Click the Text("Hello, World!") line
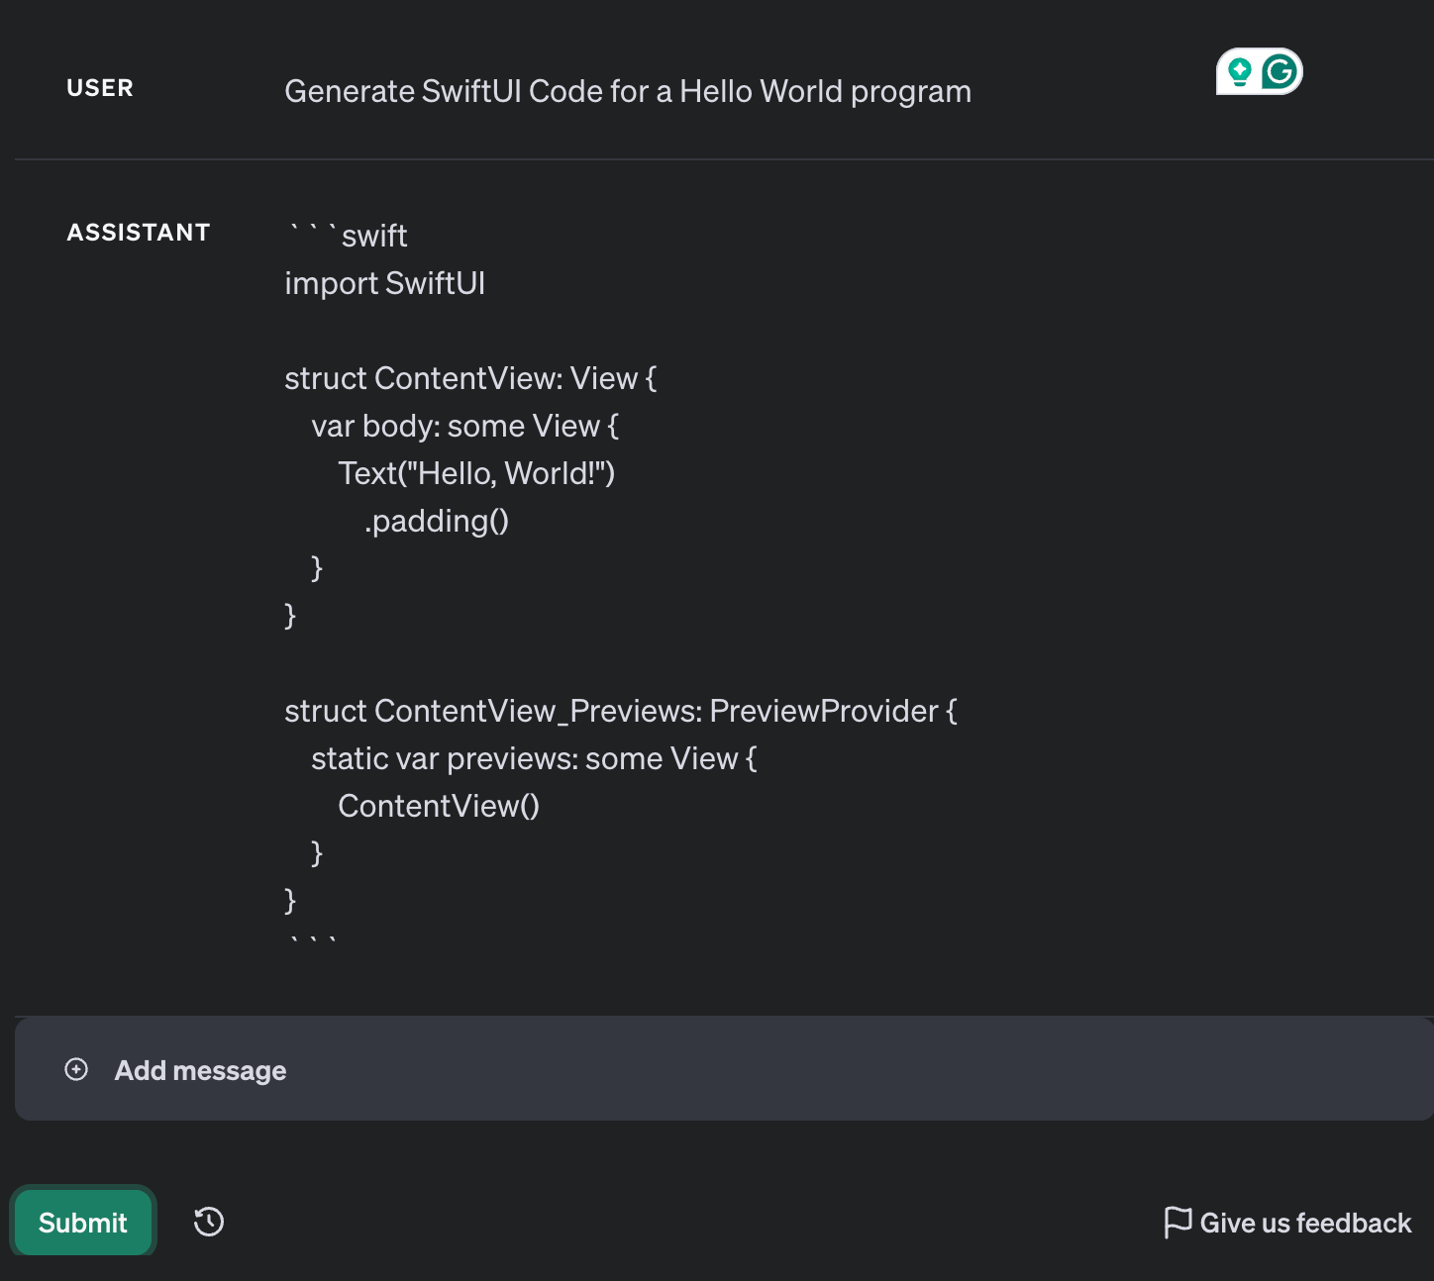Screen dimensions: 1434x1281 [x=476, y=473]
